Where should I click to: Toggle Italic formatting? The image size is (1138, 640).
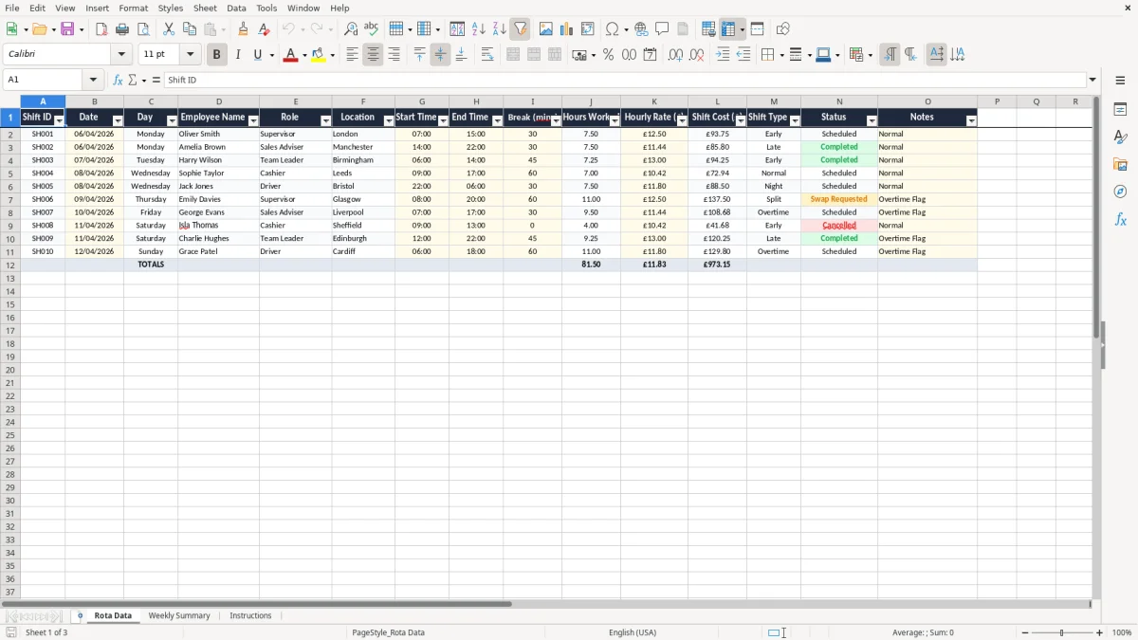coord(238,55)
